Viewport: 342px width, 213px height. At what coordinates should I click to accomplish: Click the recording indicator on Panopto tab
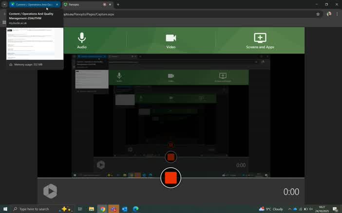pos(105,4)
